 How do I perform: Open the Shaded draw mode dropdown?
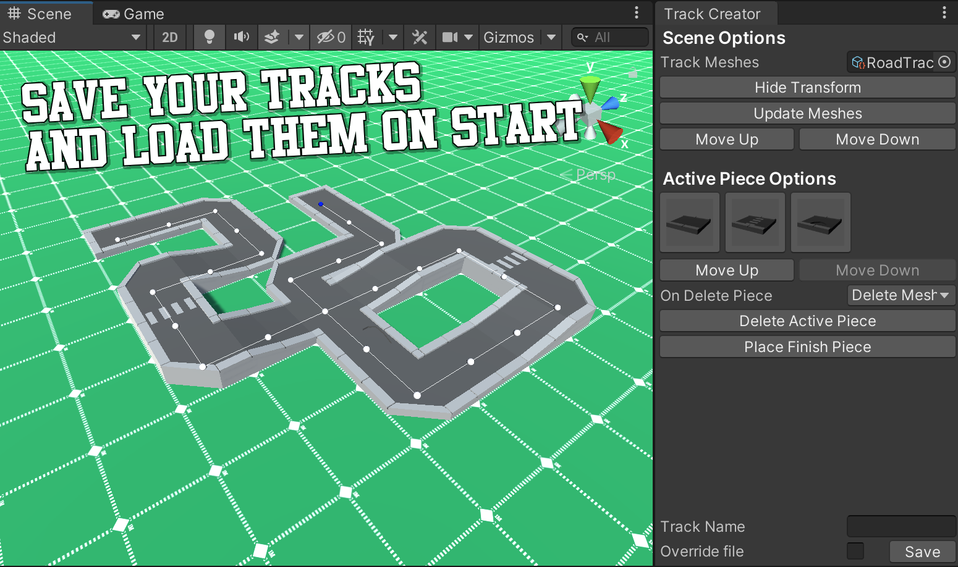coord(72,38)
